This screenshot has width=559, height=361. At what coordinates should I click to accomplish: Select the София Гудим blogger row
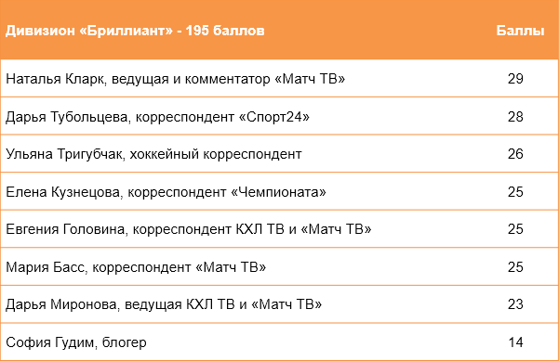coord(279,342)
